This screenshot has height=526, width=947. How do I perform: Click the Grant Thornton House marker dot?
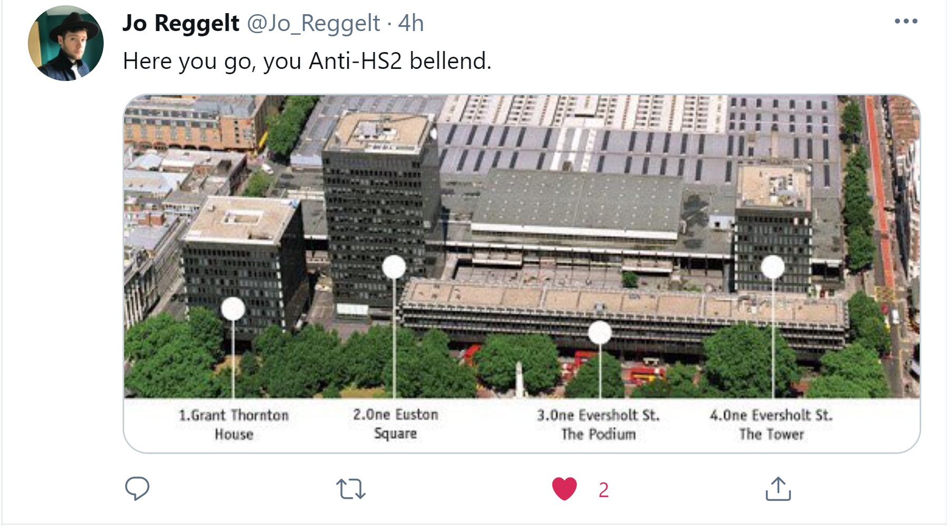point(233,309)
